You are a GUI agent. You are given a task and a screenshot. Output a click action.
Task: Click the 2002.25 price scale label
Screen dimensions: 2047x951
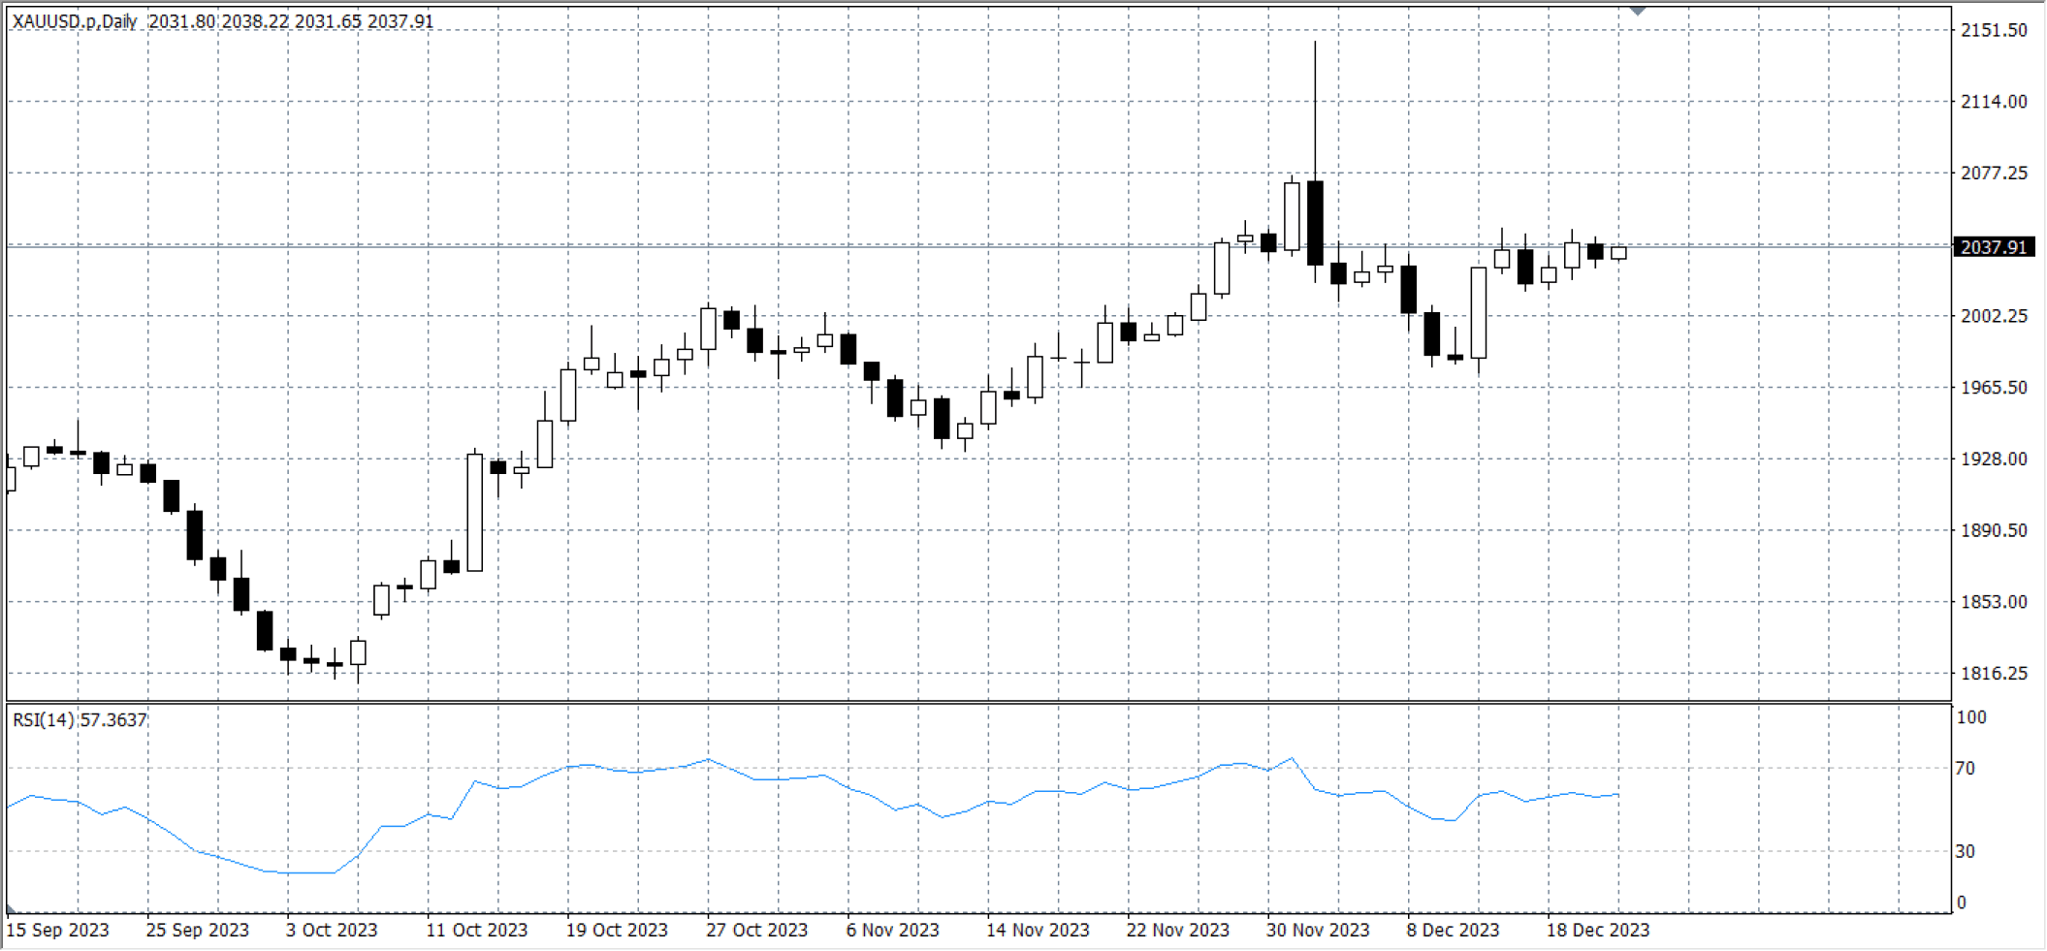click(1994, 316)
